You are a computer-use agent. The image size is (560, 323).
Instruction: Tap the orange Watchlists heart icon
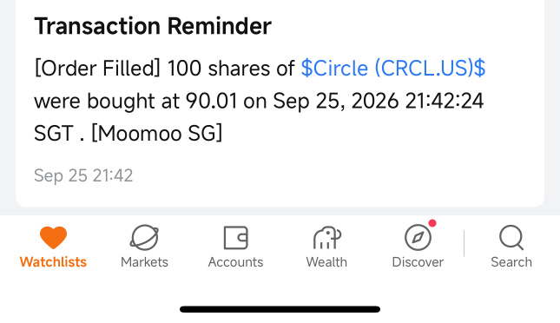[x=53, y=238]
